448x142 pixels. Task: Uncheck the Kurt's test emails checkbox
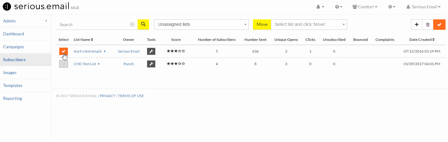pos(64,51)
